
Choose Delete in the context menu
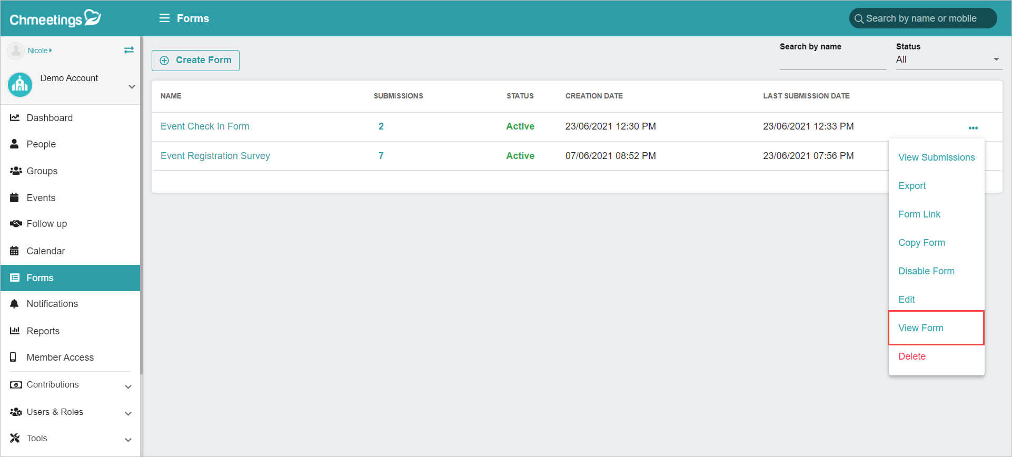pyautogui.click(x=912, y=356)
